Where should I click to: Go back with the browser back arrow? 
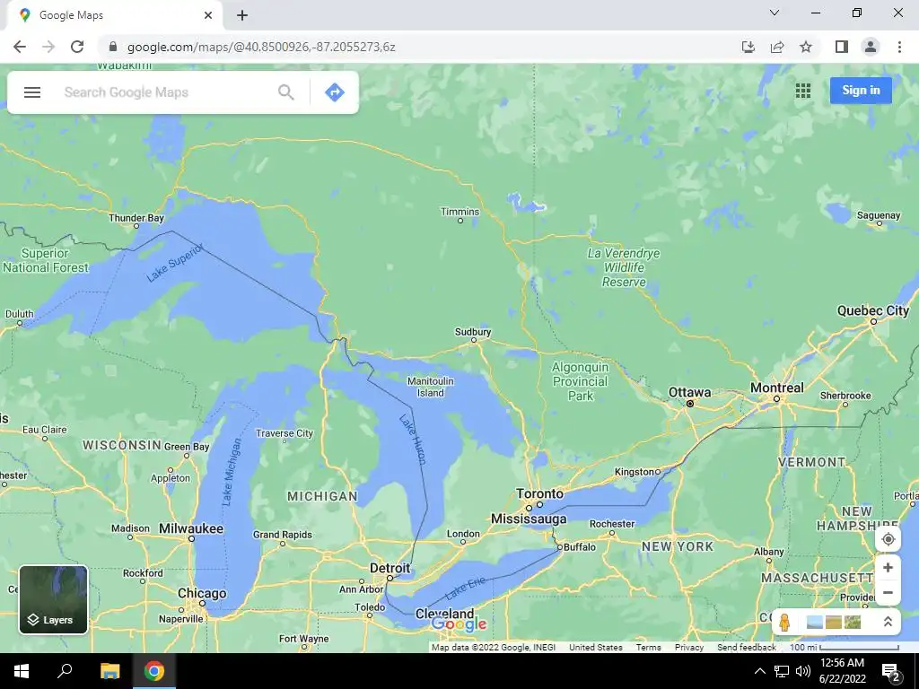click(20, 47)
